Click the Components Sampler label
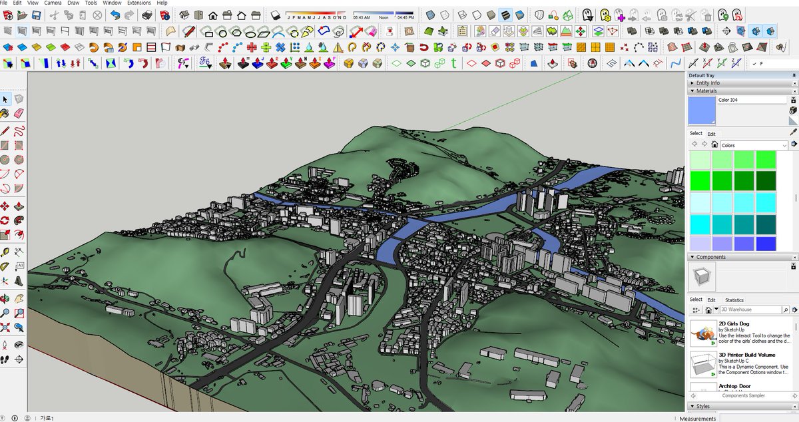Image resolution: width=799 pixels, height=422 pixels. coord(744,395)
